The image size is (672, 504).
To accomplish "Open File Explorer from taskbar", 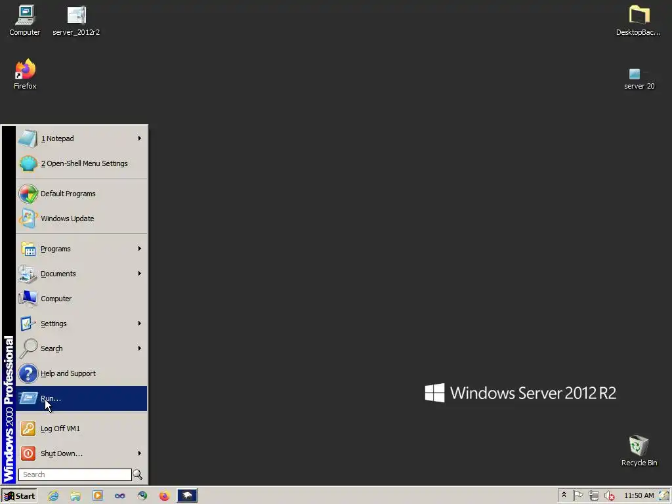I will pyautogui.click(x=75, y=496).
